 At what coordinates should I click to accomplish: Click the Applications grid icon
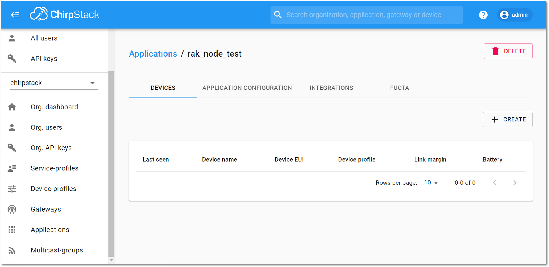(x=12, y=230)
